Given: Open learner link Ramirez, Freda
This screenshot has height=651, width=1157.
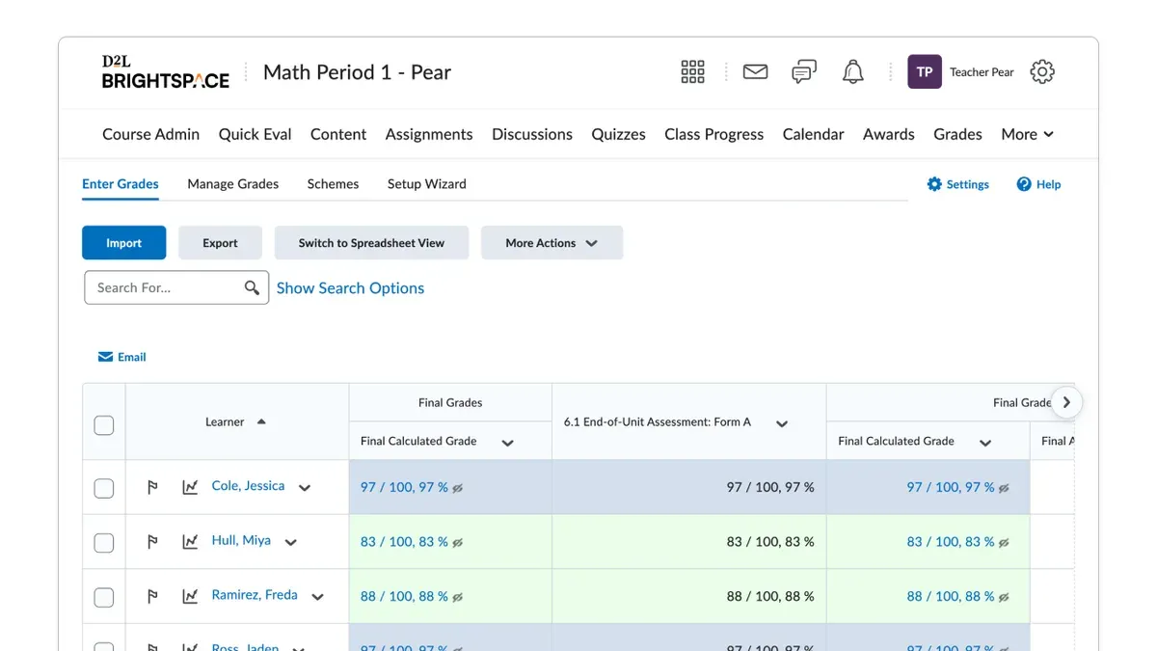Looking at the screenshot, I should 255,595.
